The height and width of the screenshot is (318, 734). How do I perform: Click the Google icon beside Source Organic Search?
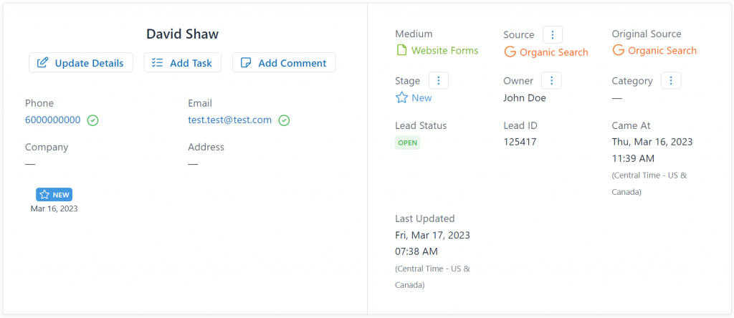pos(510,52)
